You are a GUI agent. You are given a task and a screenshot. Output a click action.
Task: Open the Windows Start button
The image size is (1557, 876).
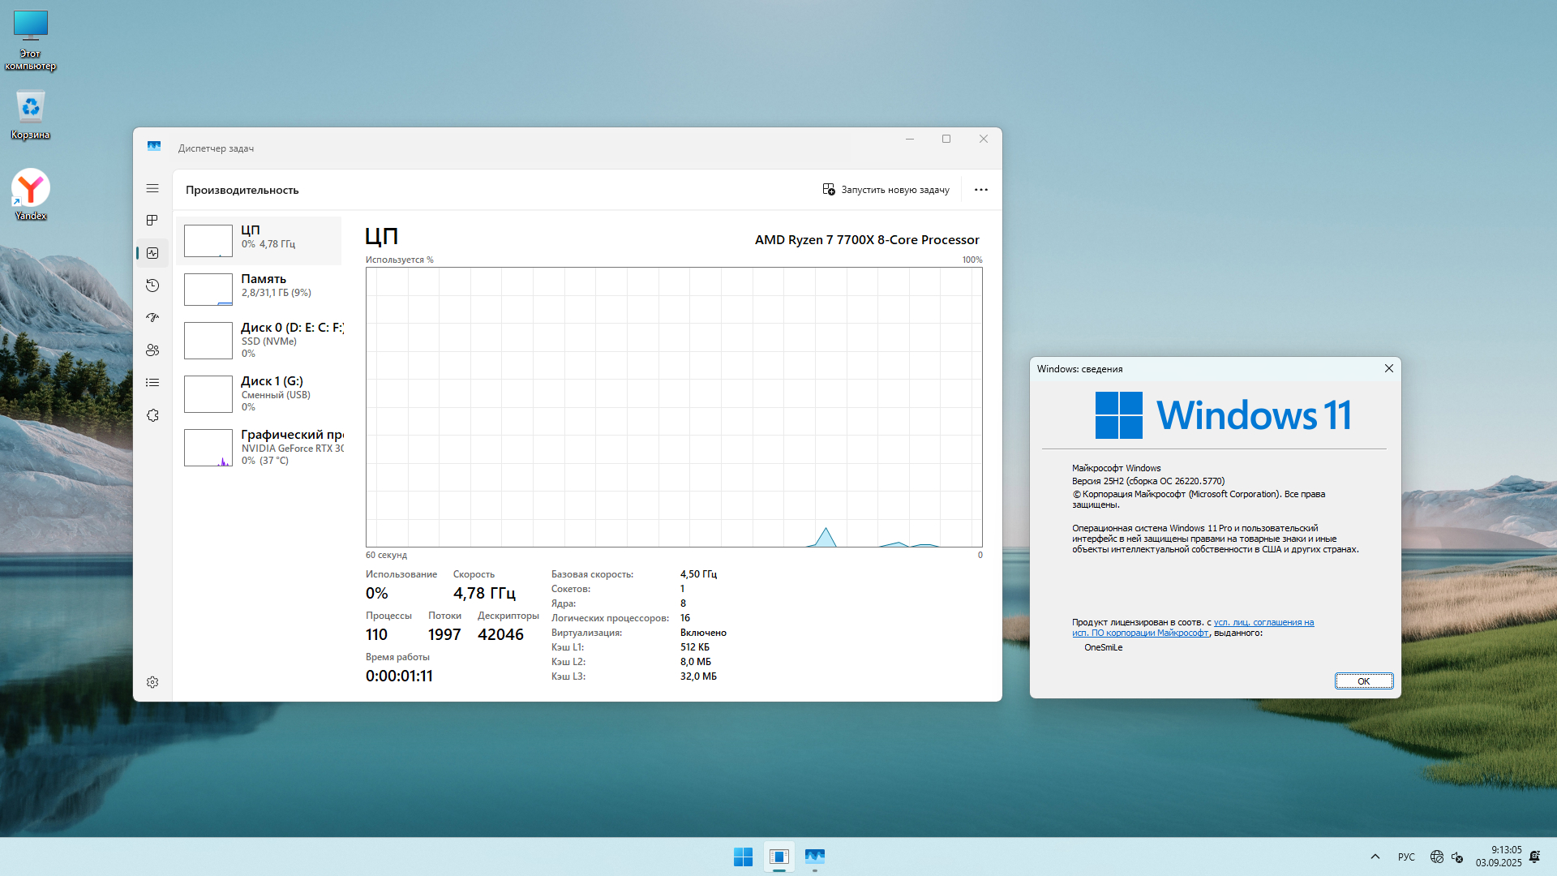point(743,857)
